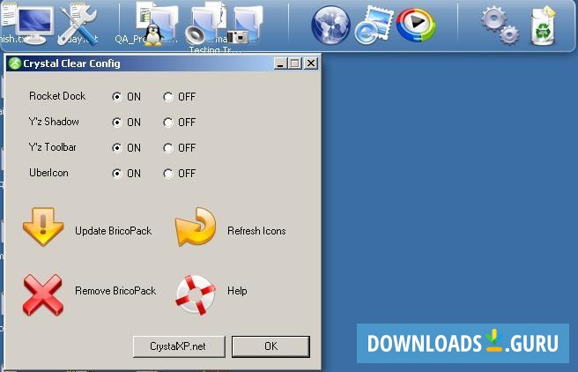The height and width of the screenshot is (372, 578).
Task: Click the orange Refresh Icons arrow icon
Action: 196,227
